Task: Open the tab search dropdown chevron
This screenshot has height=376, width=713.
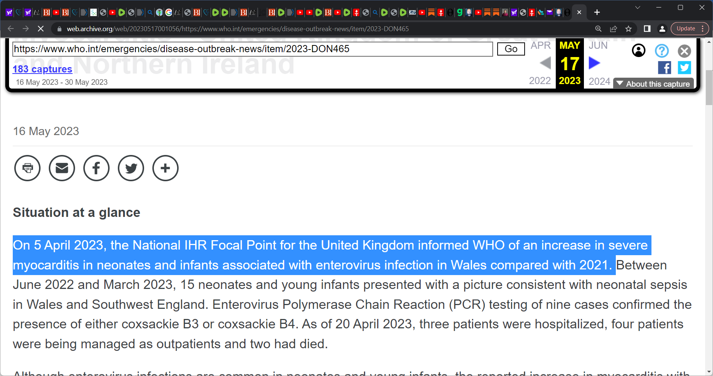Action: tap(638, 8)
